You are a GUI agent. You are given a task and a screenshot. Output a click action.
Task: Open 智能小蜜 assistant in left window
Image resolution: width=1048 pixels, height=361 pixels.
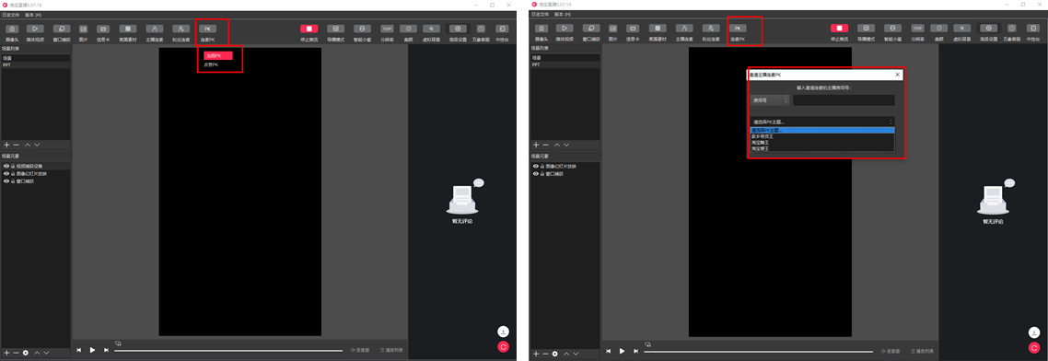point(362,32)
